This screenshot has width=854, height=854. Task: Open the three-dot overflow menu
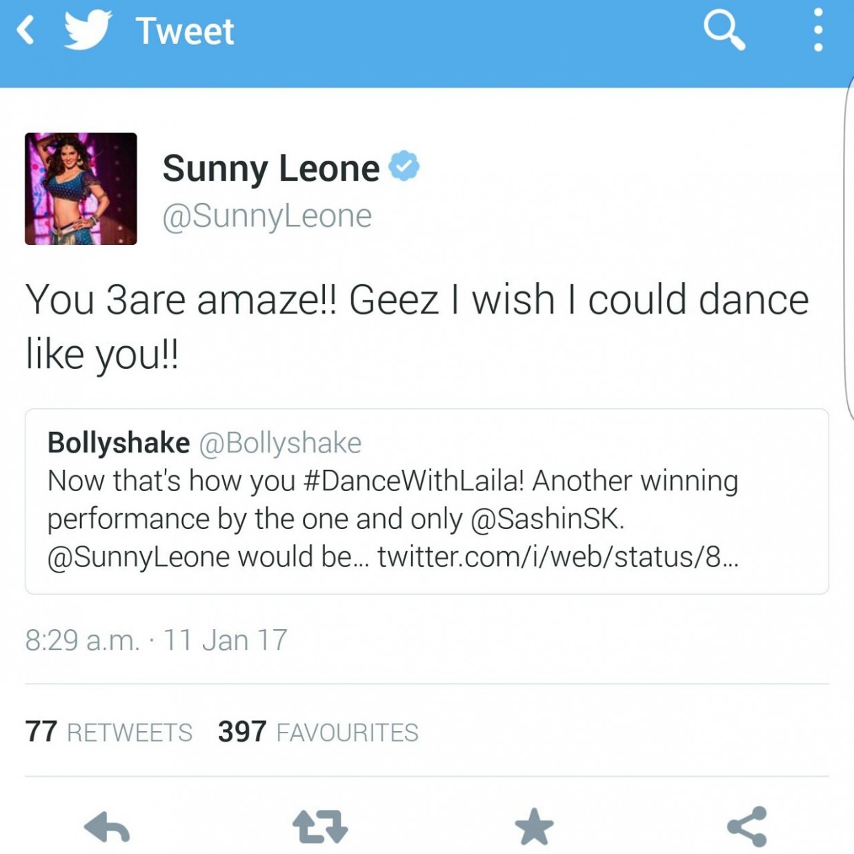tap(817, 31)
